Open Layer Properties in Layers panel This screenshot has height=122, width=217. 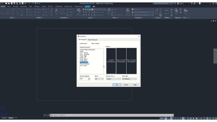click(79, 12)
